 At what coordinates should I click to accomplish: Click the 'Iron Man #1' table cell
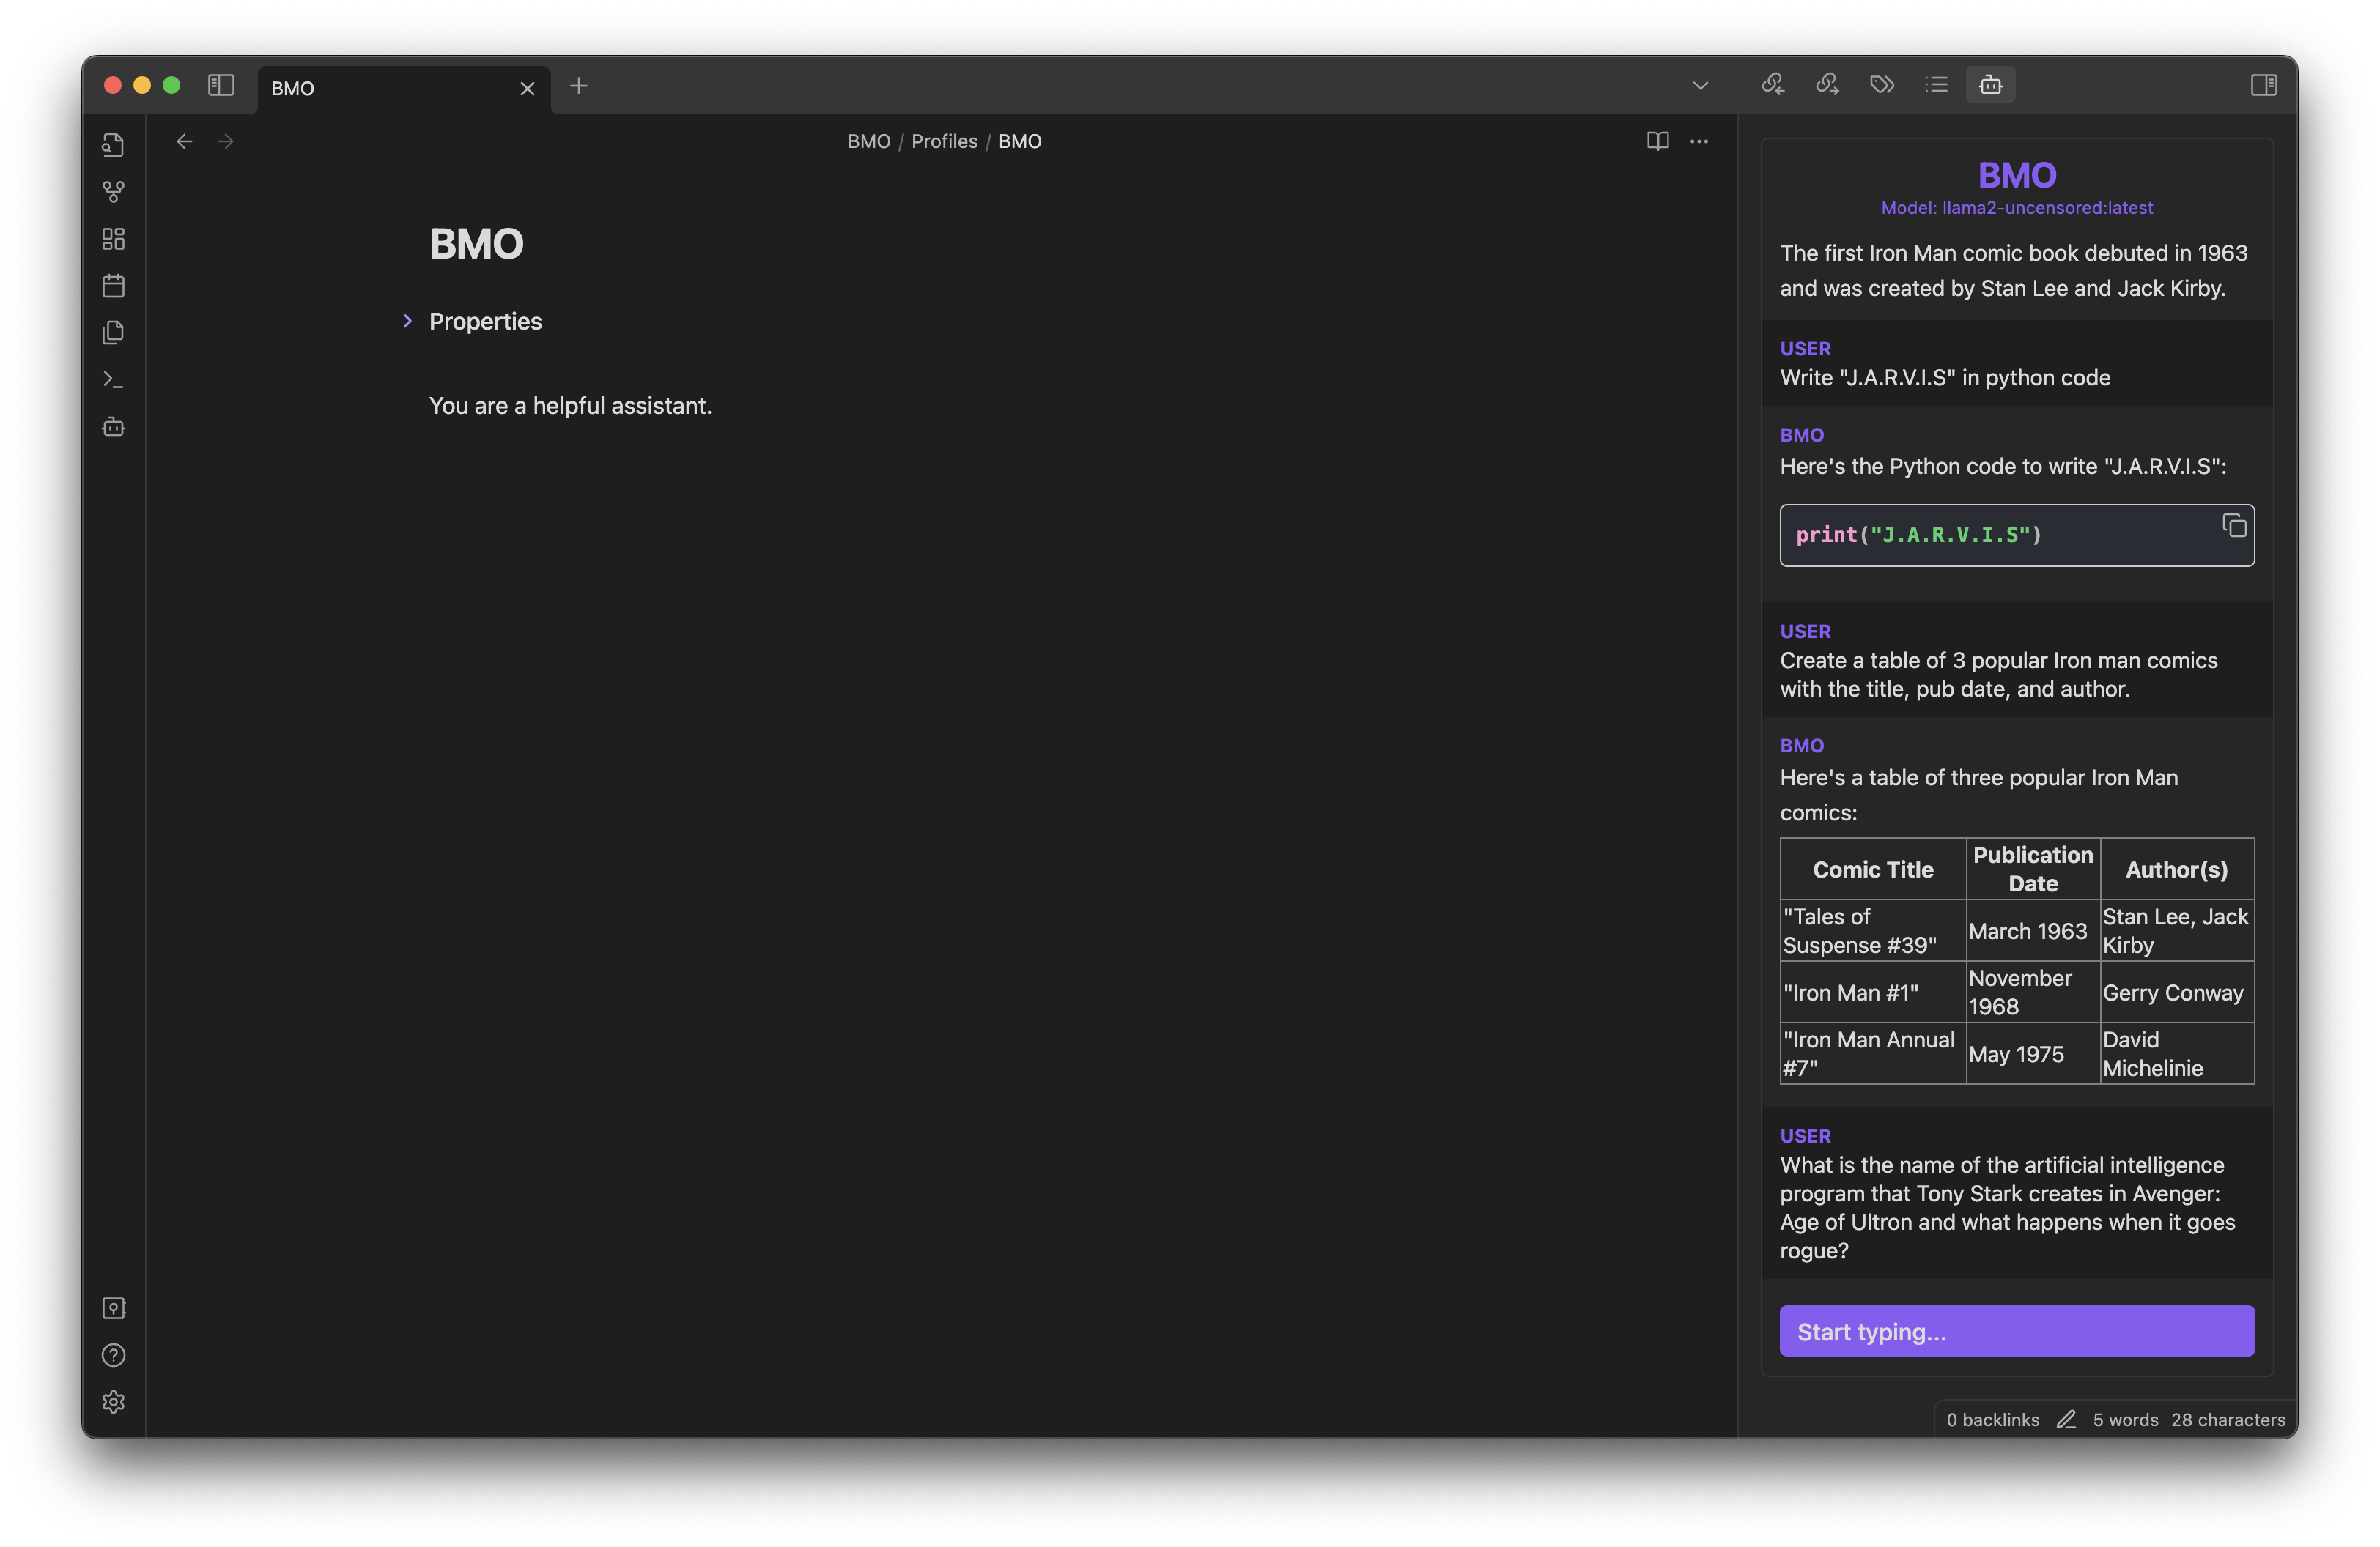[1873, 993]
